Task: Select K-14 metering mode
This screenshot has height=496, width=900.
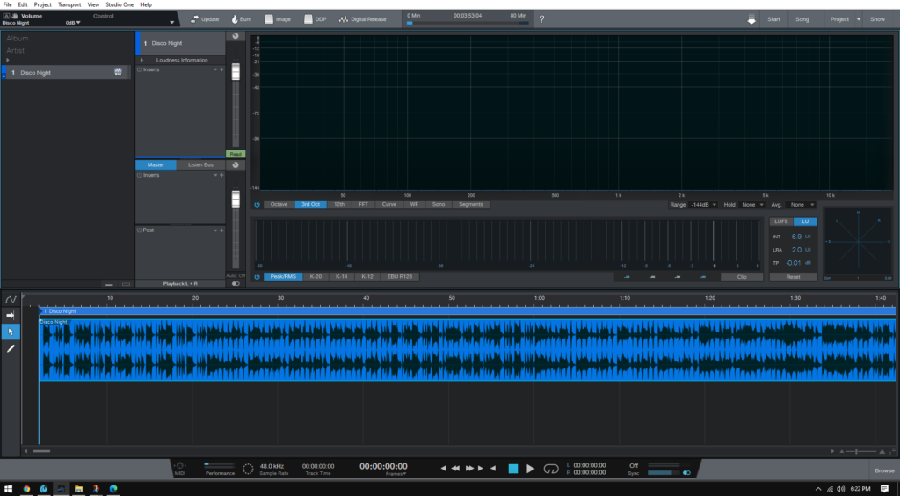Action: coord(342,277)
